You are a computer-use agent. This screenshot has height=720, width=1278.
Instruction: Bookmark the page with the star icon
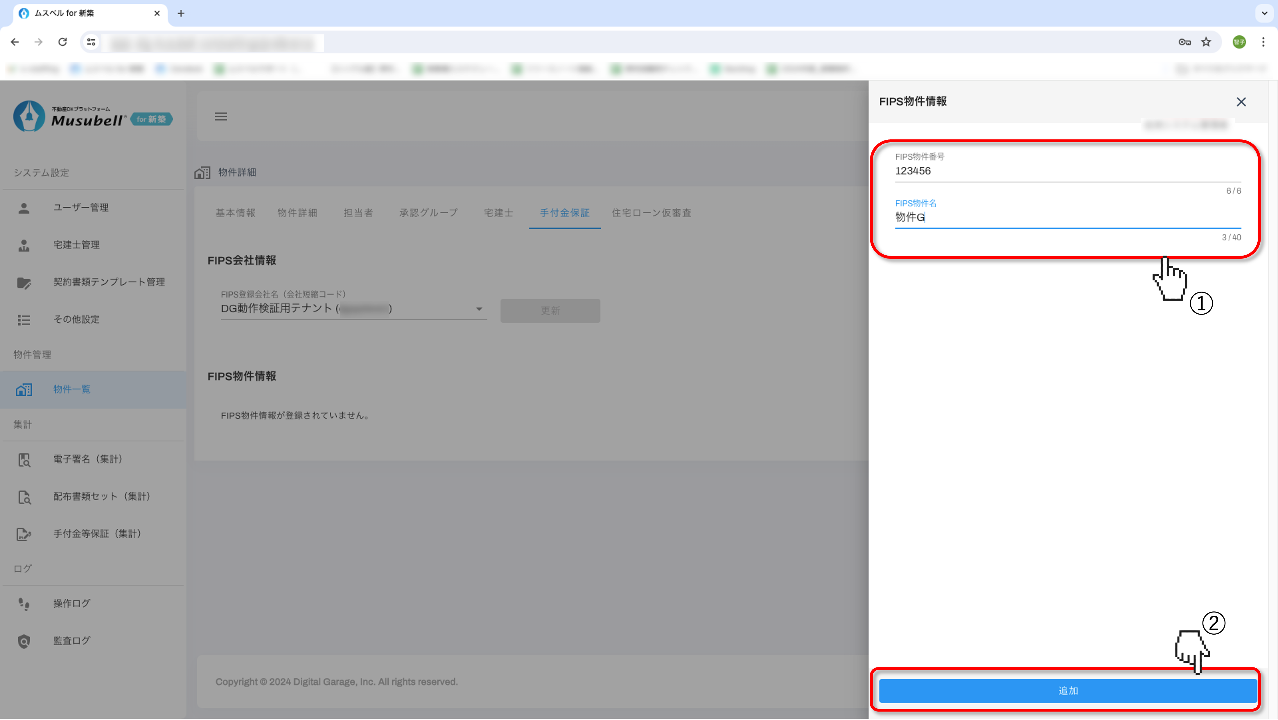point(1206,42)
